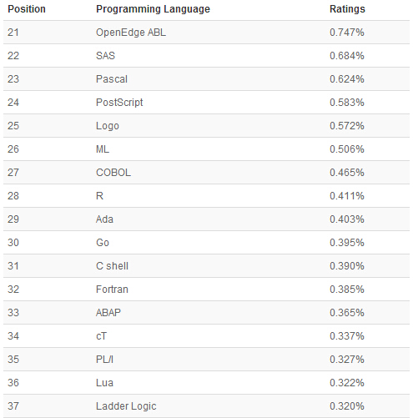Click the R language name

pyautogui.click(x=99, y=196)
